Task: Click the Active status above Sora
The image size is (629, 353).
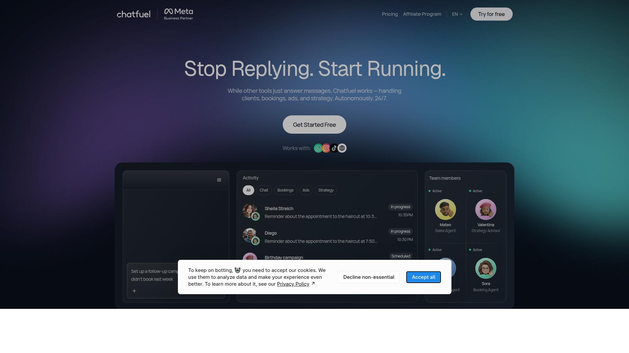Action: click(x=476, y=250)
